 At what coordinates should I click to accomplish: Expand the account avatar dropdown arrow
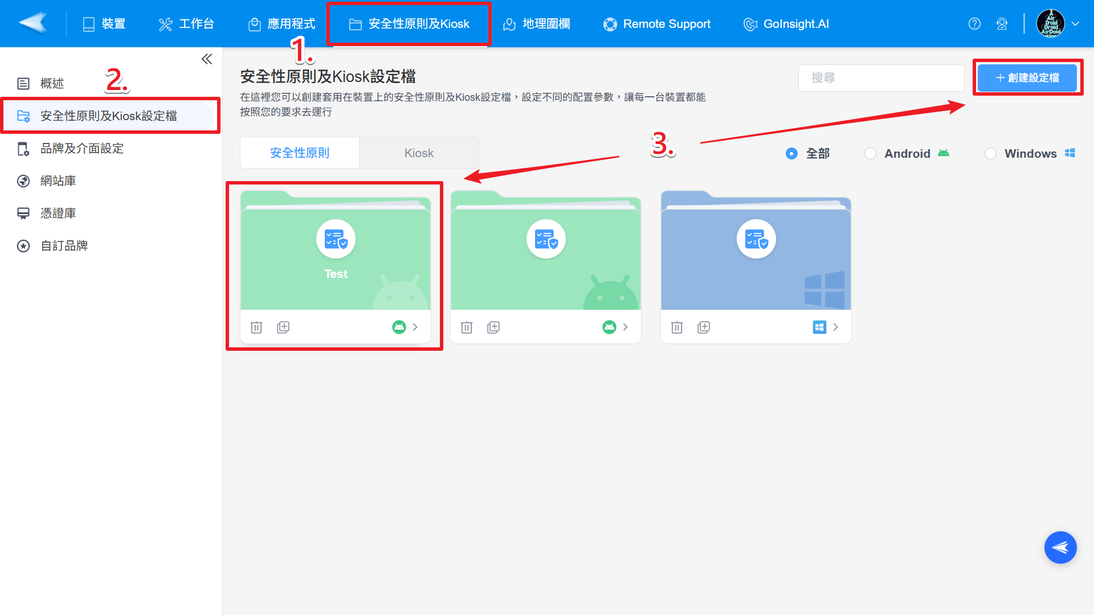tap(1075, 24)
